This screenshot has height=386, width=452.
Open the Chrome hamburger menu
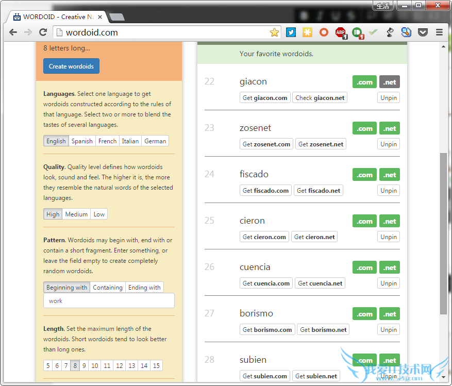coord(439,32)
